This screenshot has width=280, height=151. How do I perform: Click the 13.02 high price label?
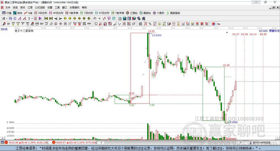click(151, 31)
